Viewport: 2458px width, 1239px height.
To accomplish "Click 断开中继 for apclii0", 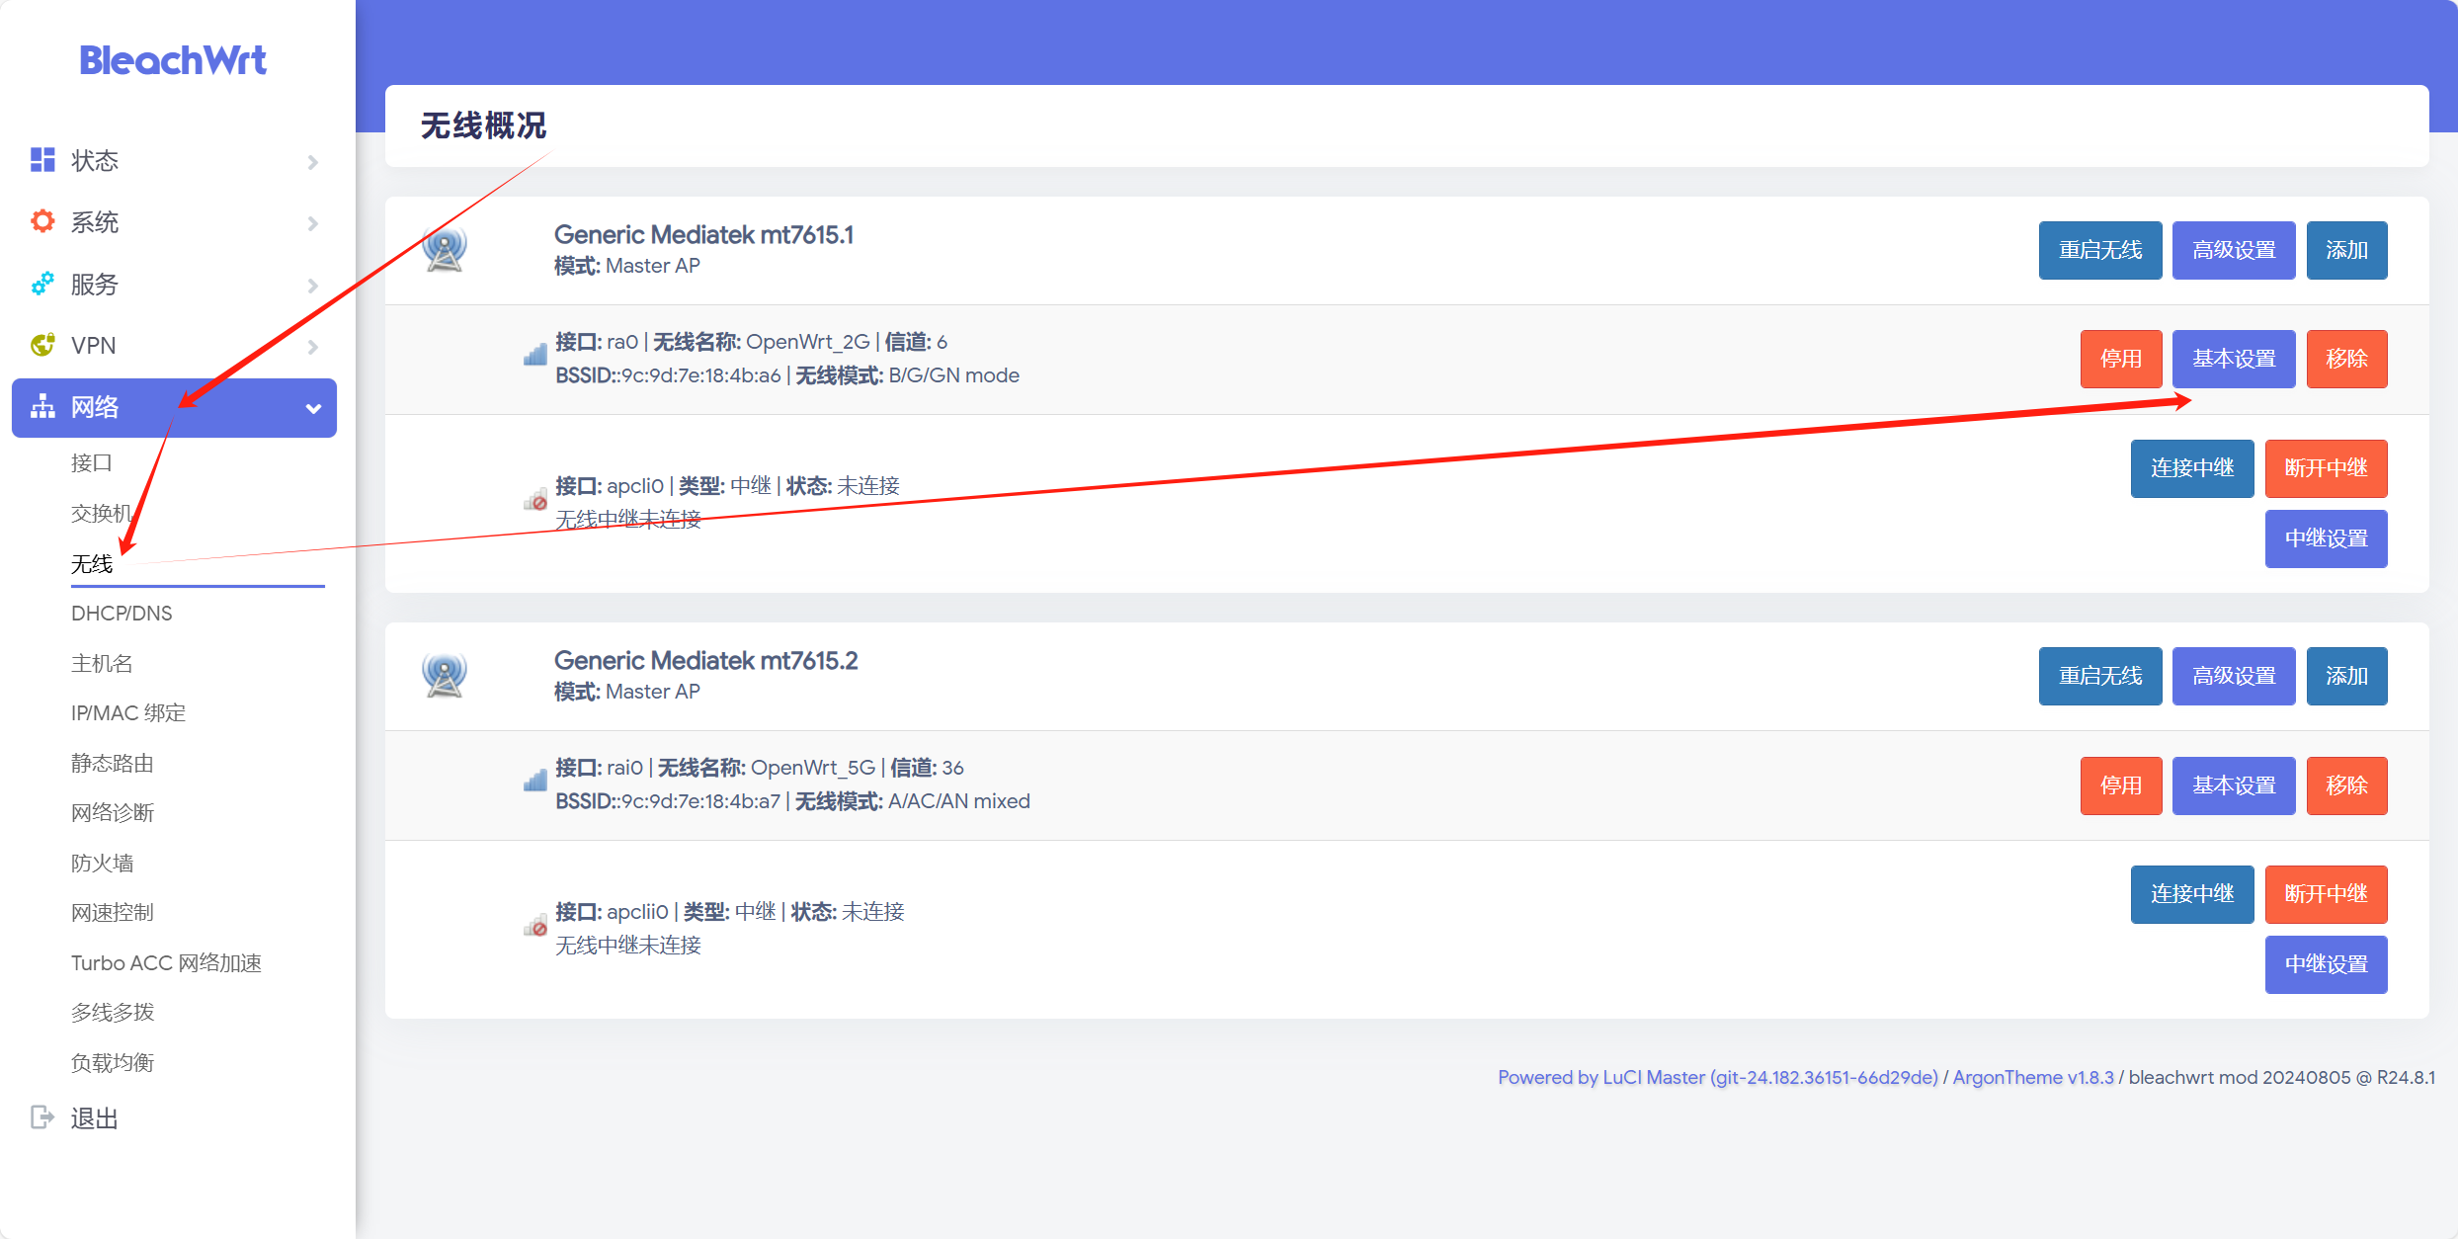I will 2327,894.
